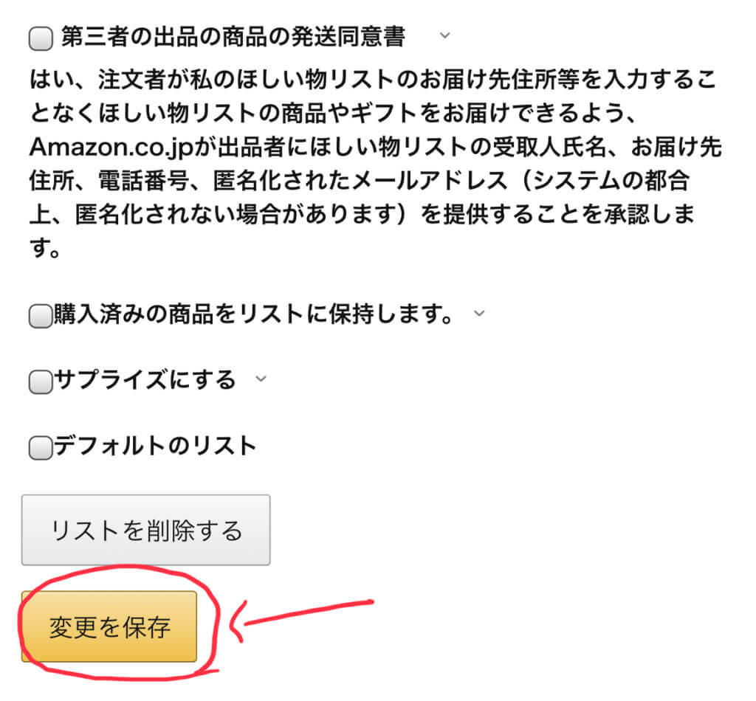Click the word Amazon.co.jp in the consent text

pyautogui.click(x=109, y=147)
